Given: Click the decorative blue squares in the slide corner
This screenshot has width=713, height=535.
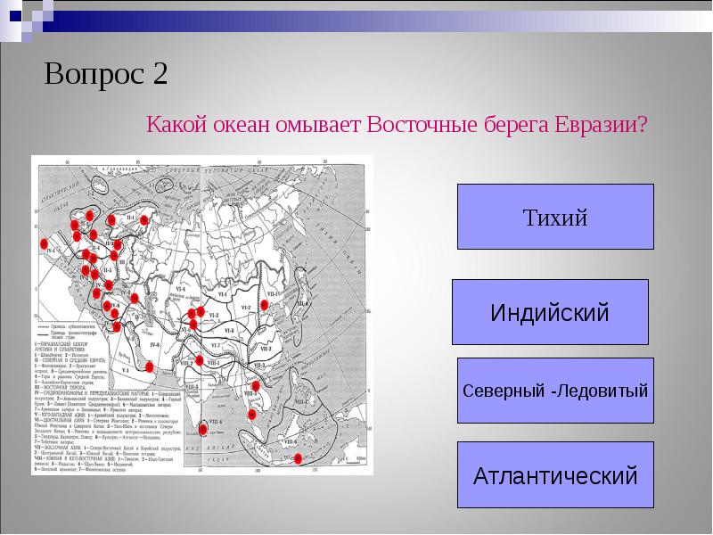Looking at the screenshot, I should click(25, 20).
